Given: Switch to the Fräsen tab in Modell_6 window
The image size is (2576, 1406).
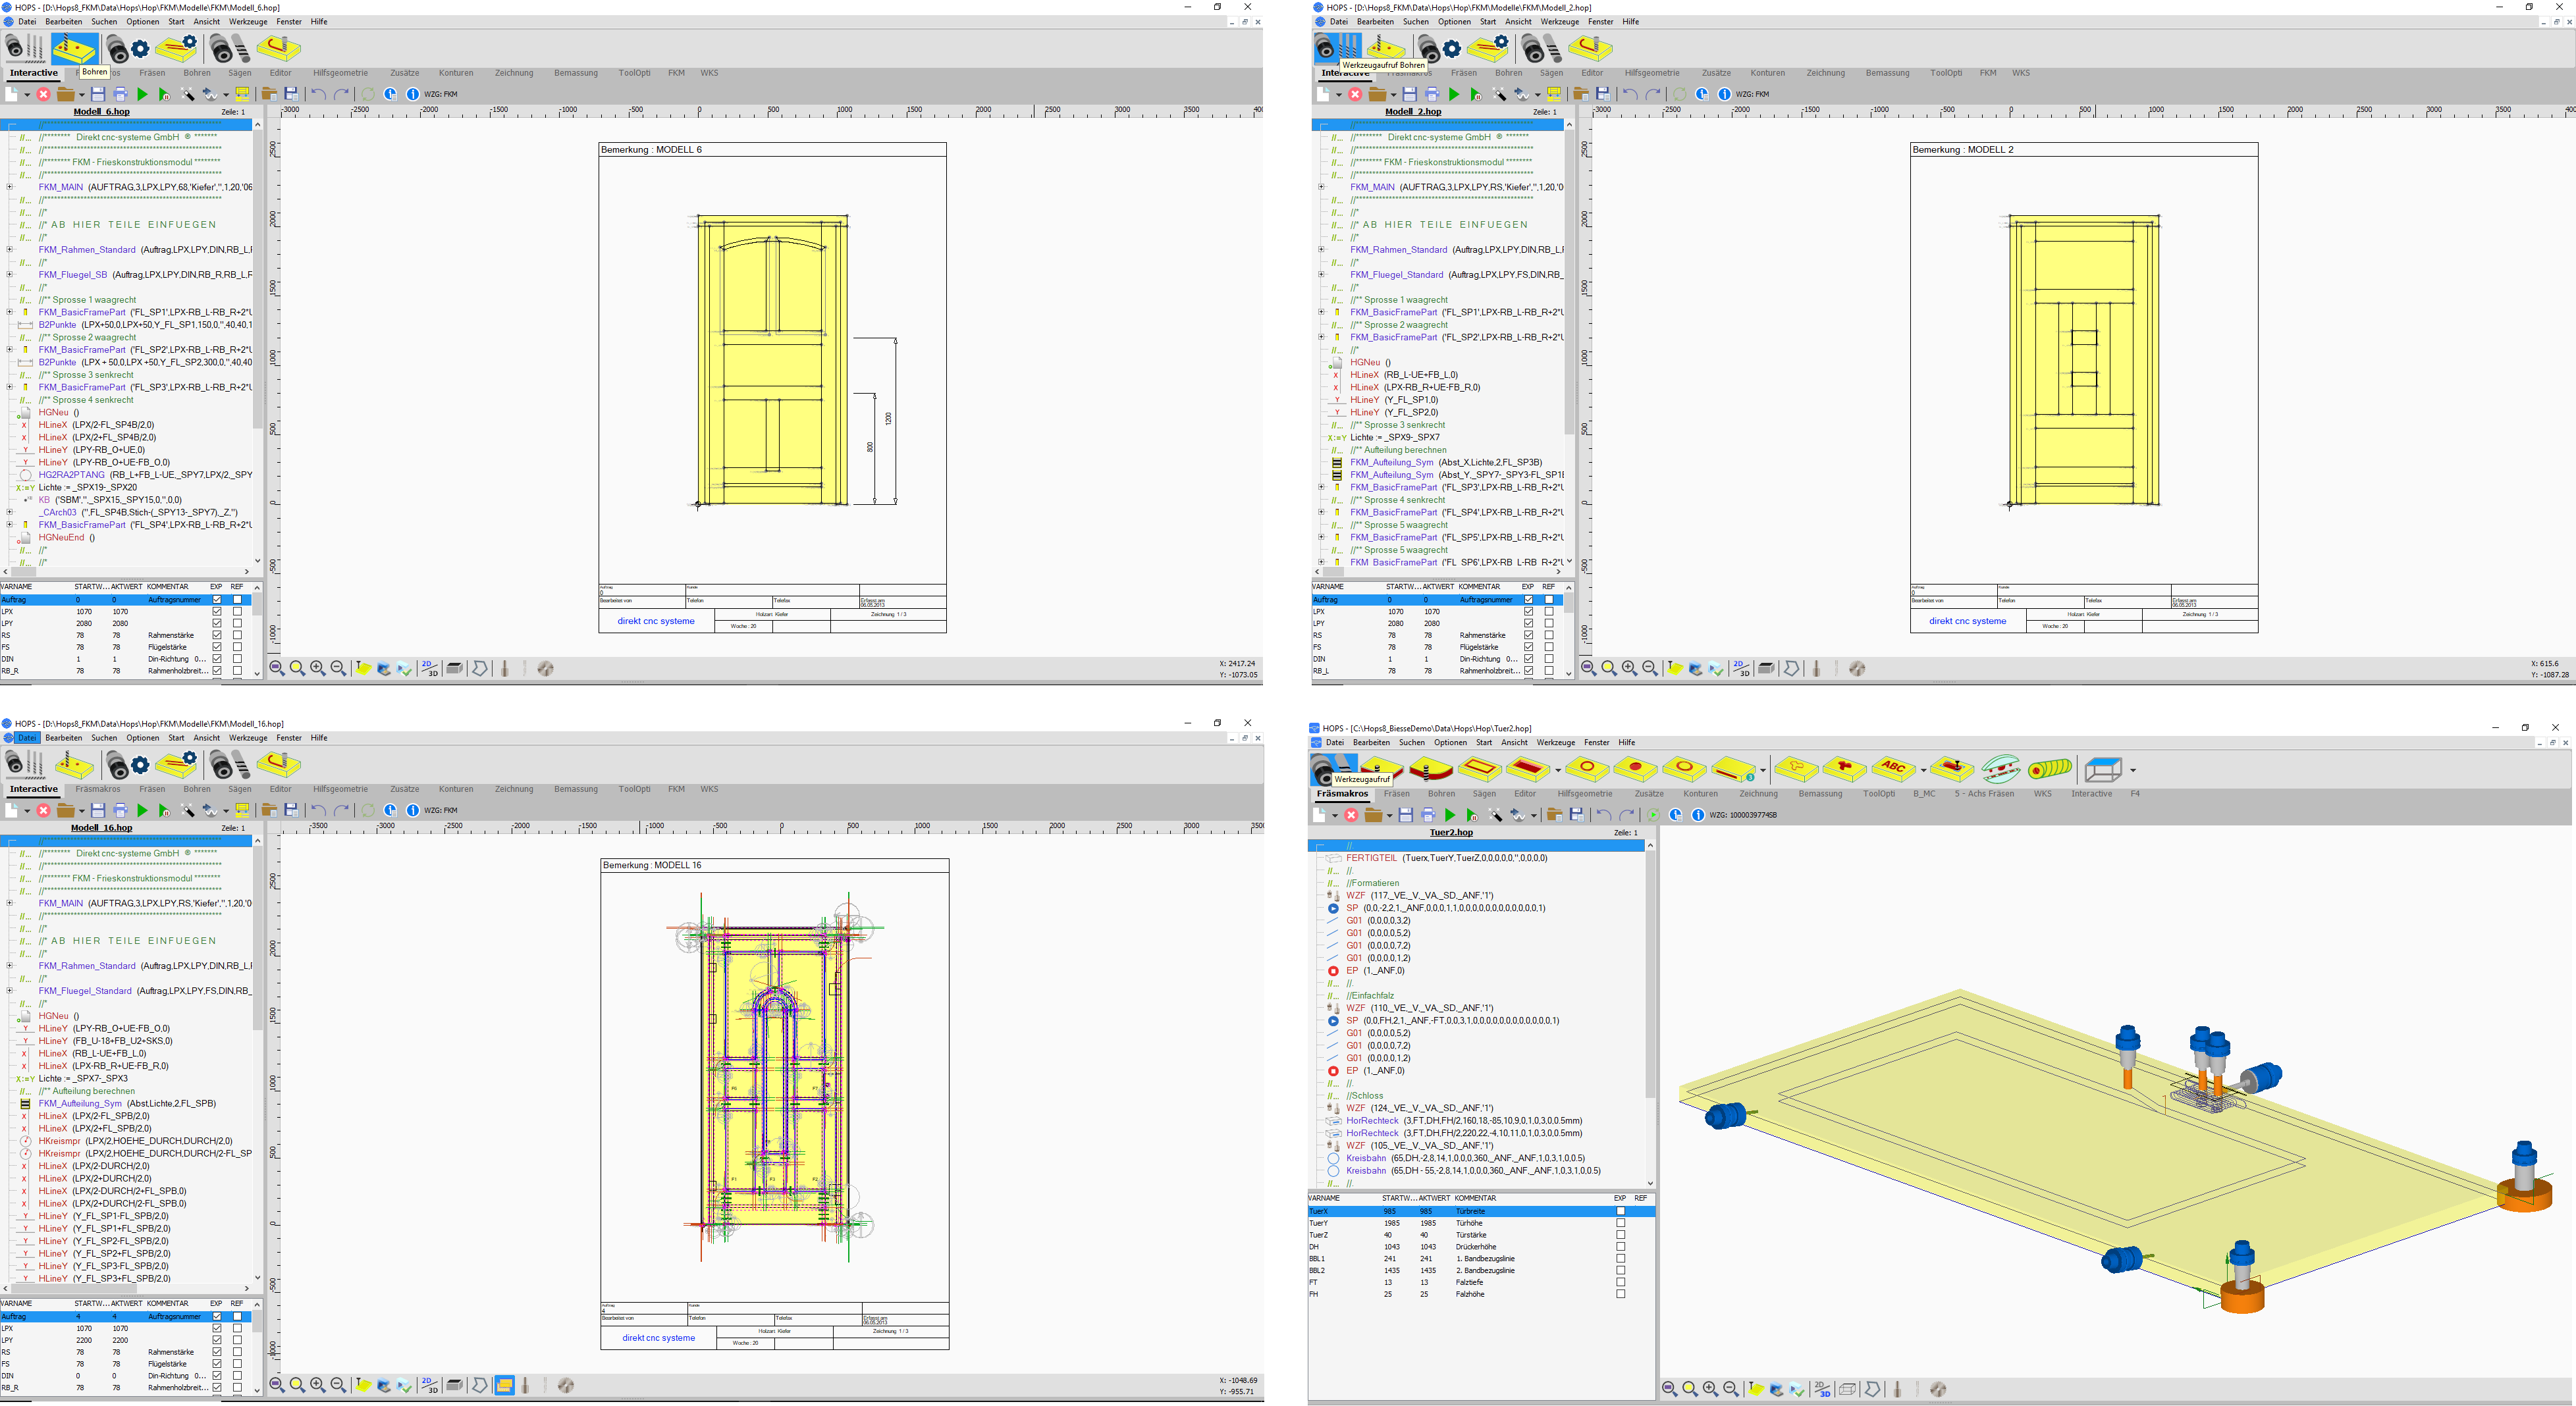Looking at the screenshot, I should click(x=152, y=73).
